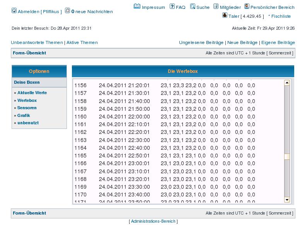Select the unbenutzt sidebar entry

point(28,123)
